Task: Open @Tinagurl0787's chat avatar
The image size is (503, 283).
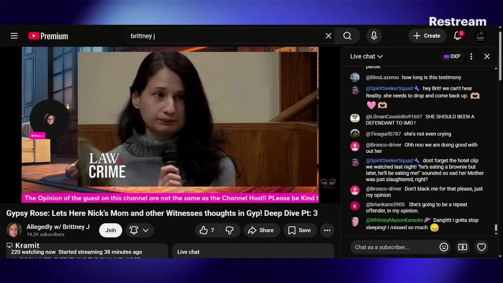Action: pos(355,134)
